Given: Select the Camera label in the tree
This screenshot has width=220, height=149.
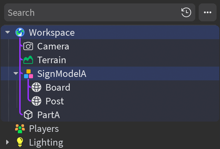Looking at the screenshot, I should [x=53, y=46].
